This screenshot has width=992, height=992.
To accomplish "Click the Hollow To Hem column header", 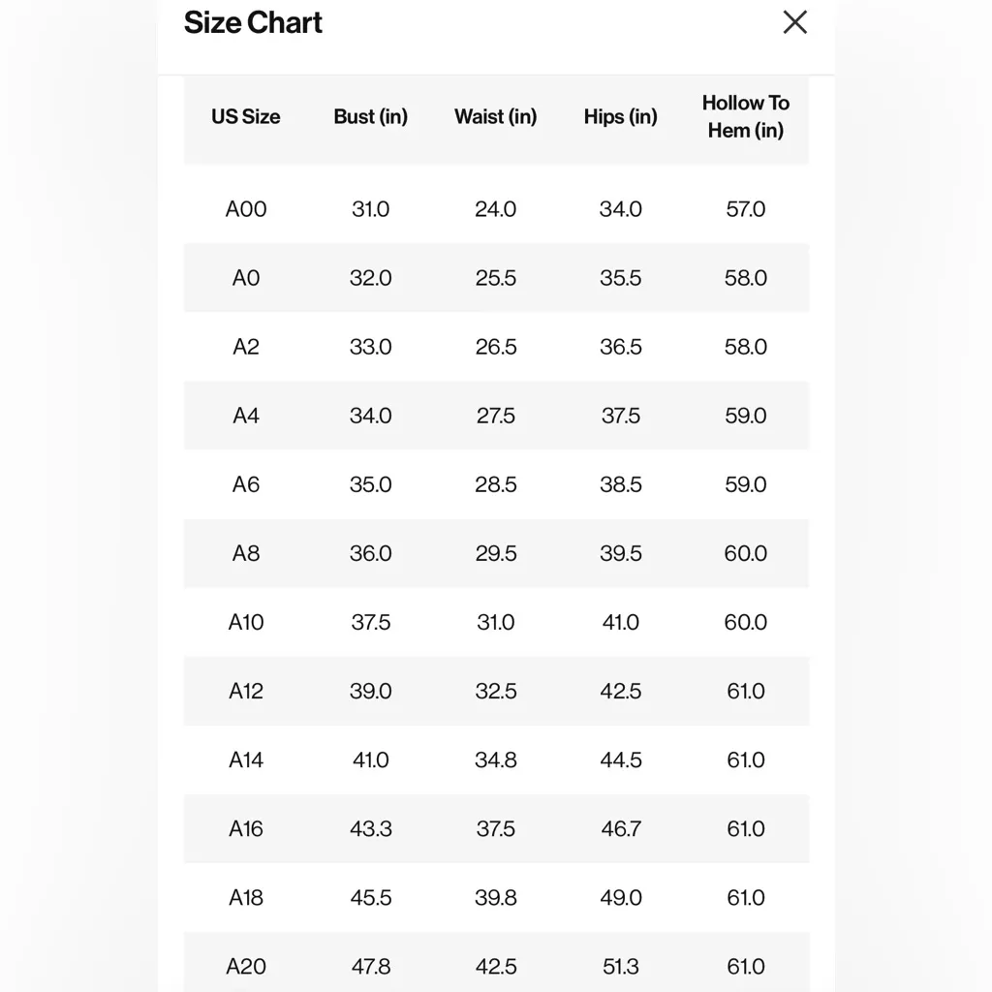I will 745,116.
